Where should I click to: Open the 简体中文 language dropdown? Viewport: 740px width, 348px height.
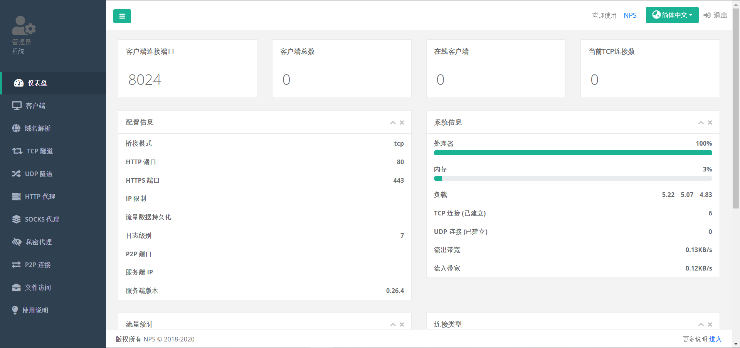click(672, 15)
